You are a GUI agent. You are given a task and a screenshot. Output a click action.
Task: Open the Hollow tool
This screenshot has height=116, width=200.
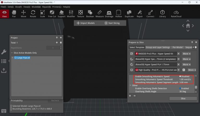118,14
